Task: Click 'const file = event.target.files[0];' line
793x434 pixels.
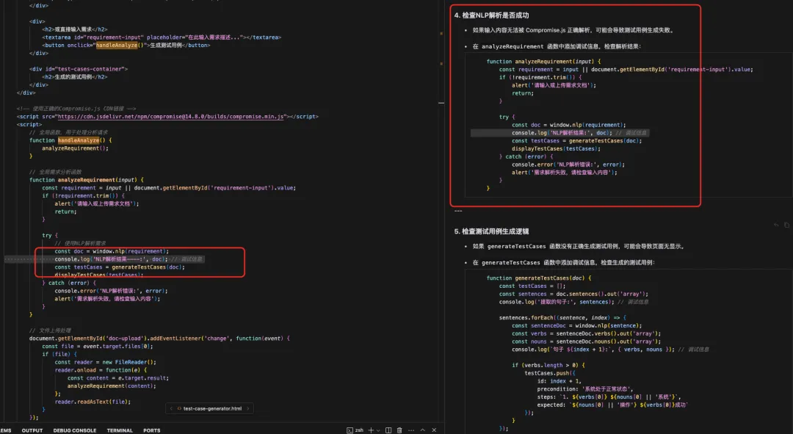Action: (98, 347)
